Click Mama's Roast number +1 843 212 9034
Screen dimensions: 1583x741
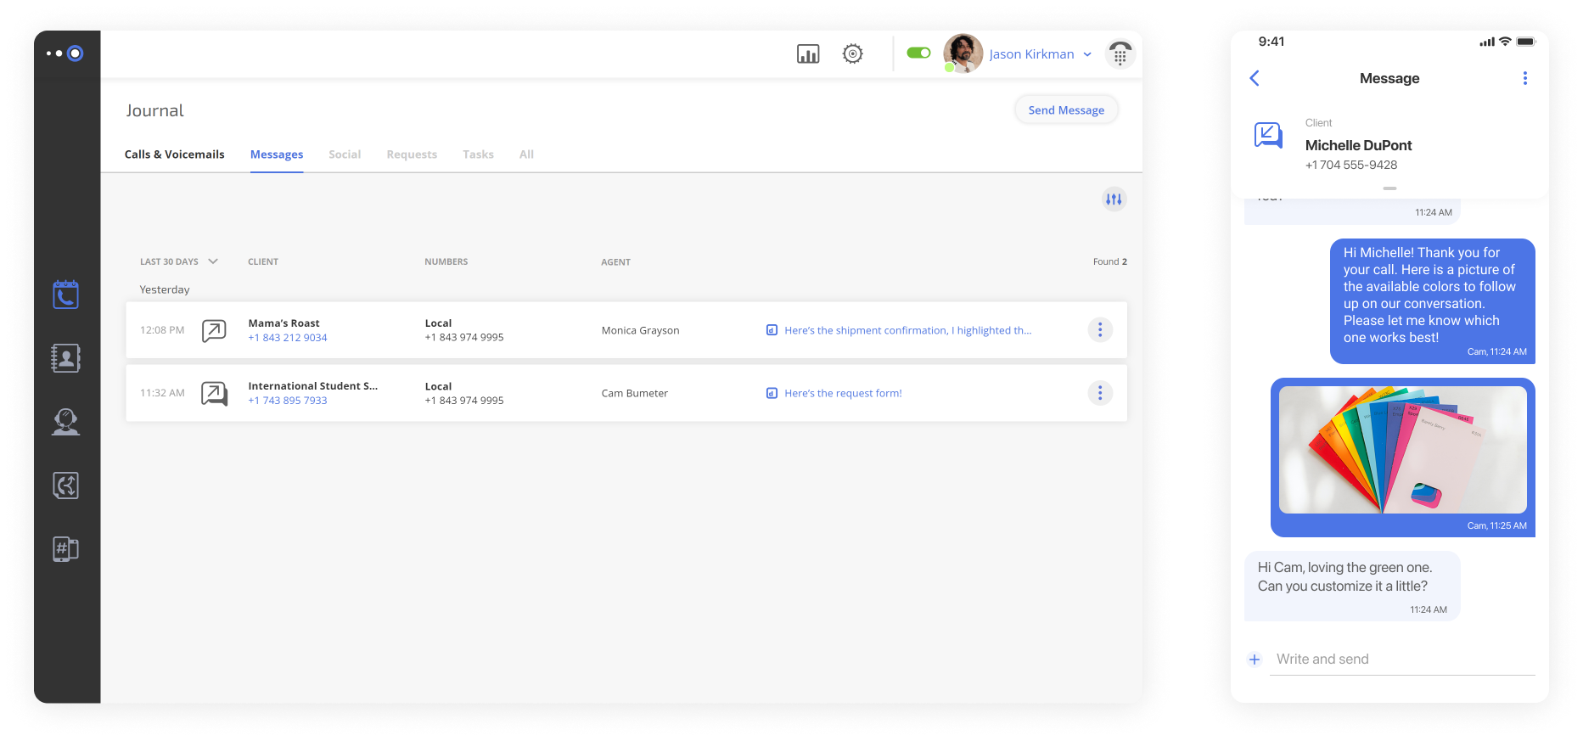tap(287, 338)
